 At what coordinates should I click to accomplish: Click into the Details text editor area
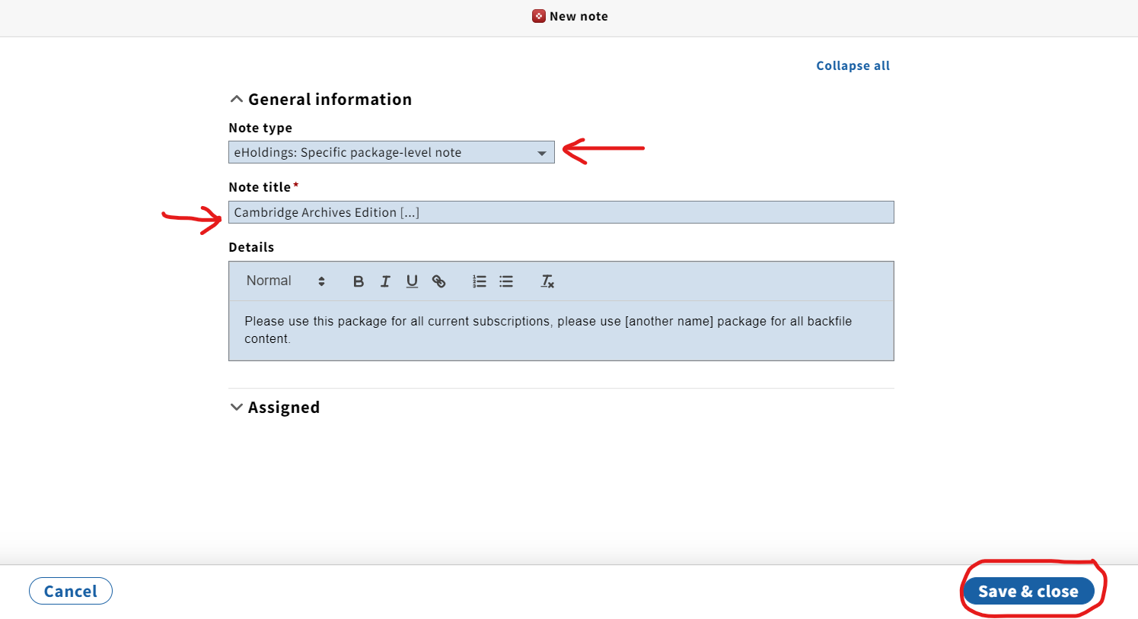(561, 330)
